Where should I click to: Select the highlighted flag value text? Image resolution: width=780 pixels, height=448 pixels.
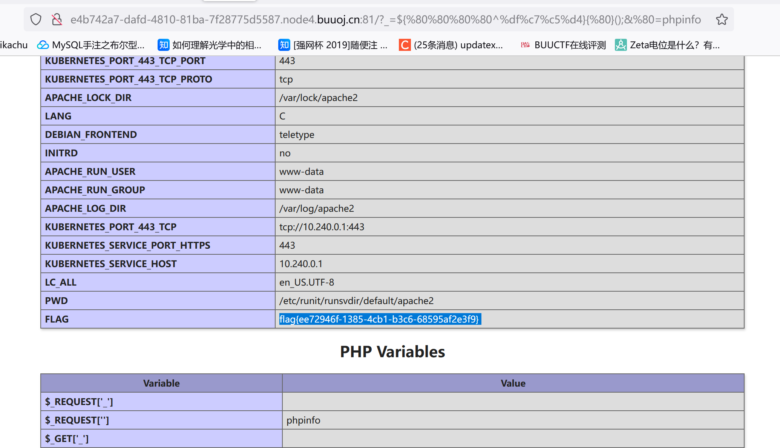[379, 319]
